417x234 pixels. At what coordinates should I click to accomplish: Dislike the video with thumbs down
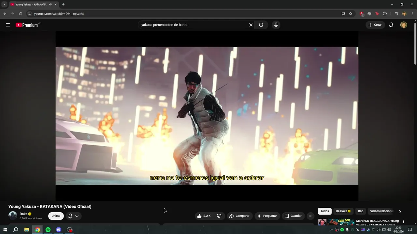pyautogui.click(x=219, y=216)
